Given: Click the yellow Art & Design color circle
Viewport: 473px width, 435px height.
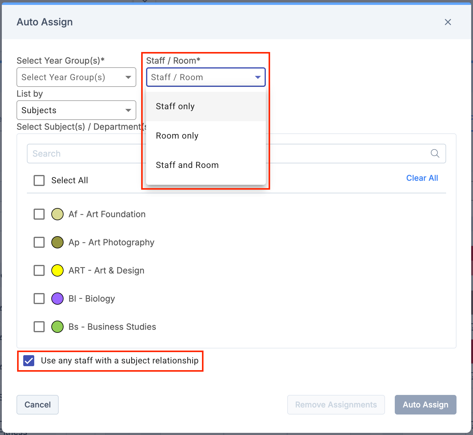Looking at the screenshot, I should [x=57, y=270].
